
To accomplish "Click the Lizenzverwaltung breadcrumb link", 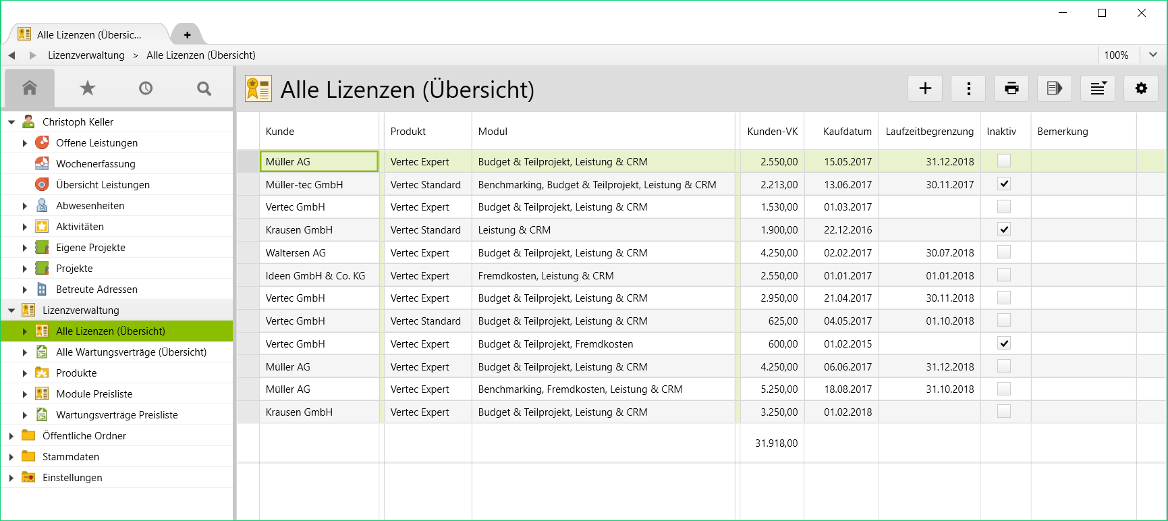I will pyautogui.click(x=86, y=55).
